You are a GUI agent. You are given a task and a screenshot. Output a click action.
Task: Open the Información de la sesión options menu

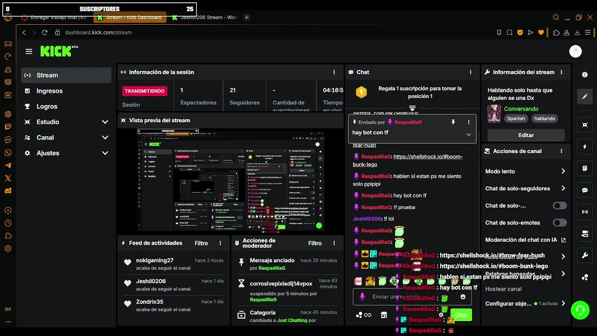coord(334,72)
